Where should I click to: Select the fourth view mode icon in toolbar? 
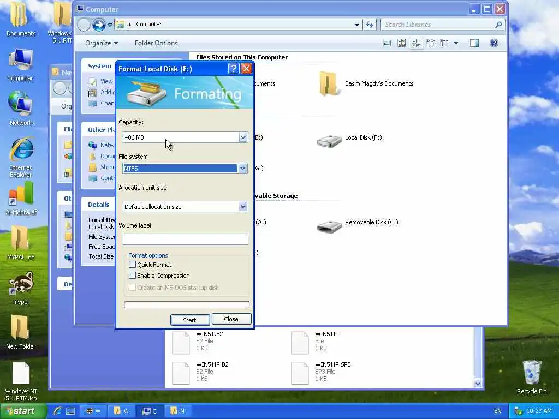click(x=430, y=43)
